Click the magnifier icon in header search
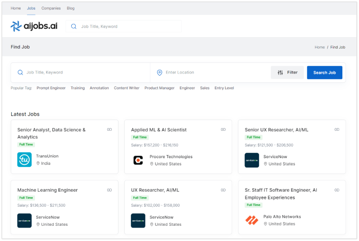The height and width of the screenshot is (241, 359). click(x=74, y=26)
